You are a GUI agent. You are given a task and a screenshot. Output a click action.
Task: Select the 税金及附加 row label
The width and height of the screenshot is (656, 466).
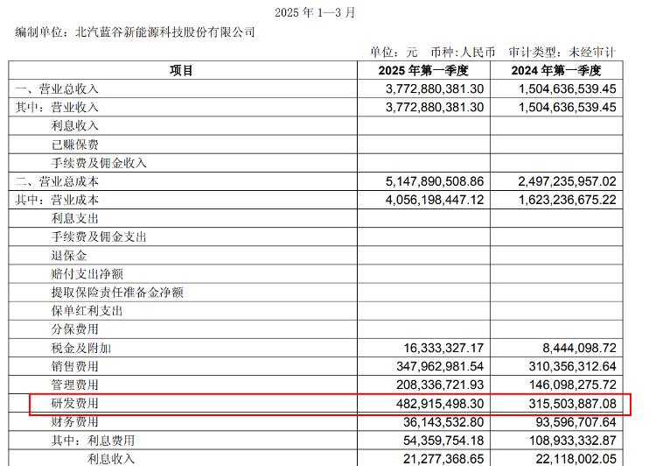(81, 348)
